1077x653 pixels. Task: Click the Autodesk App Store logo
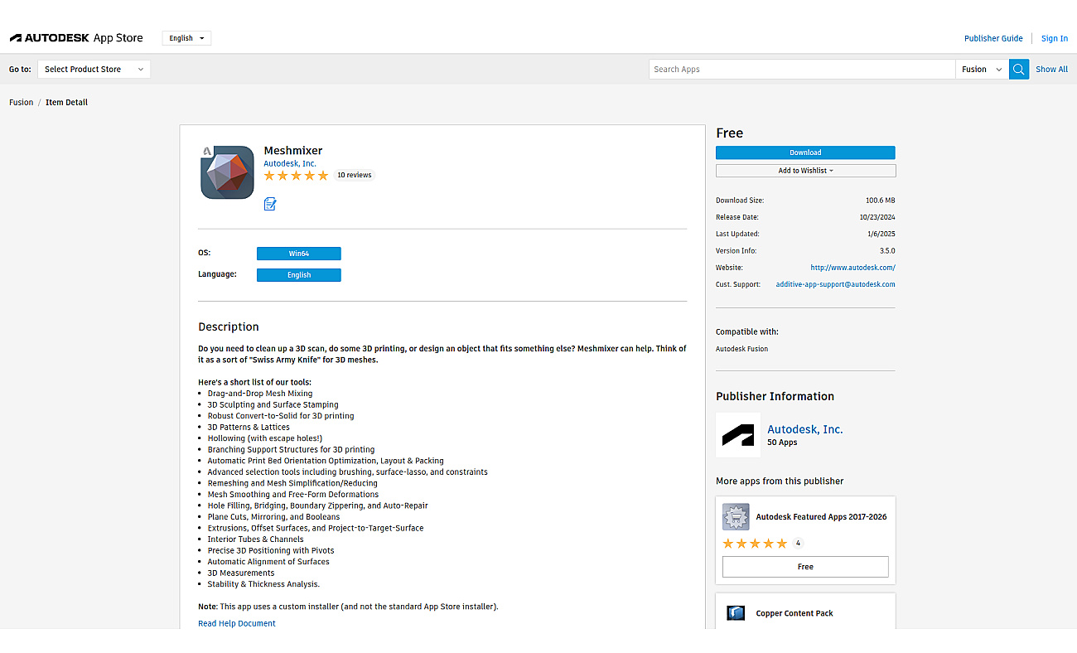pyautogui.click(x=76, y=38)
